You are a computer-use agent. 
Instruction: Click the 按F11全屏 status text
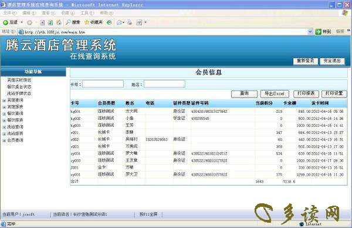(148, 214)
